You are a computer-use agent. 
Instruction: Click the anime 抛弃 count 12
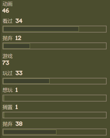(x=18, y=38)
